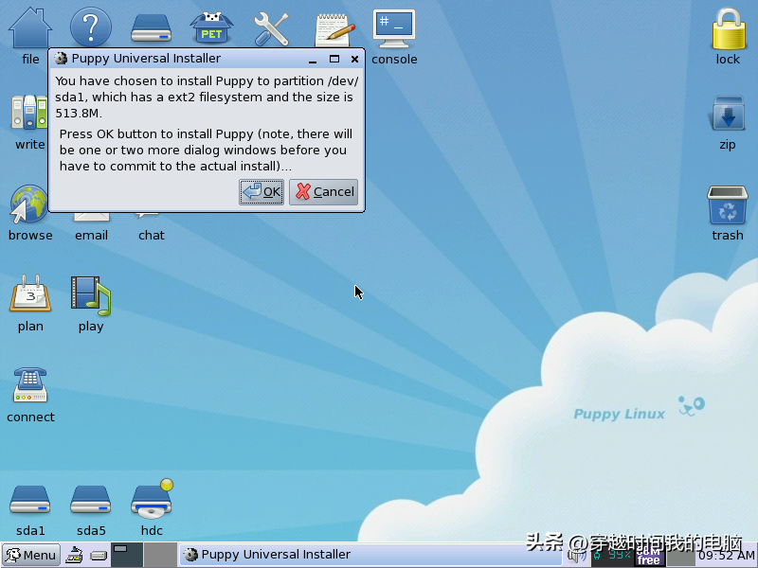Close the Puppy Universal Installer window

[354, 59]
